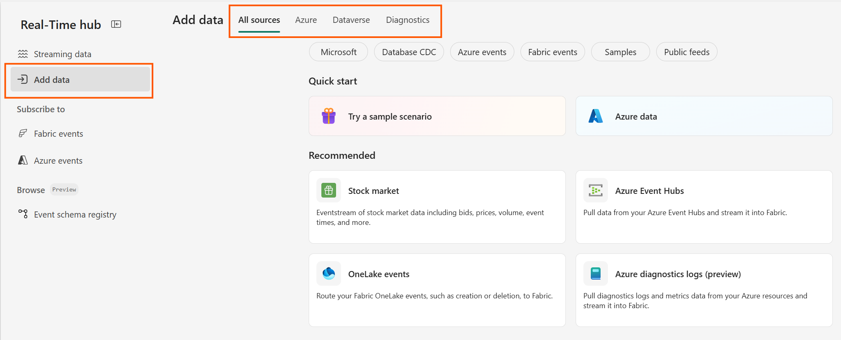Open Streaming data in sidebar

pos(80,54)
